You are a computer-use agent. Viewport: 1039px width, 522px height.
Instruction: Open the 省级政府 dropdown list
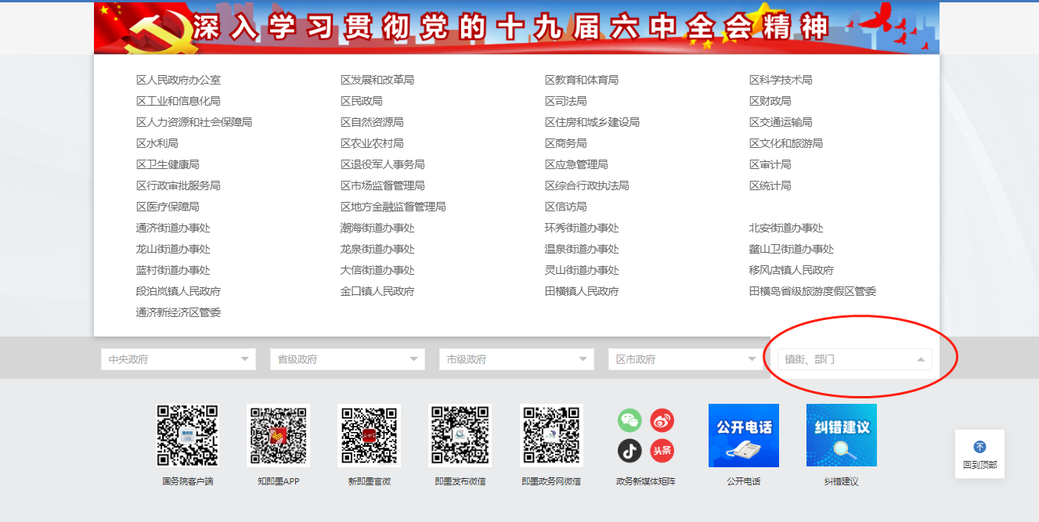tap(347, 359)
